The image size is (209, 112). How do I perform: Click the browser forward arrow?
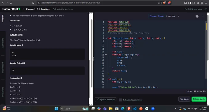click(x=7, y=3)
